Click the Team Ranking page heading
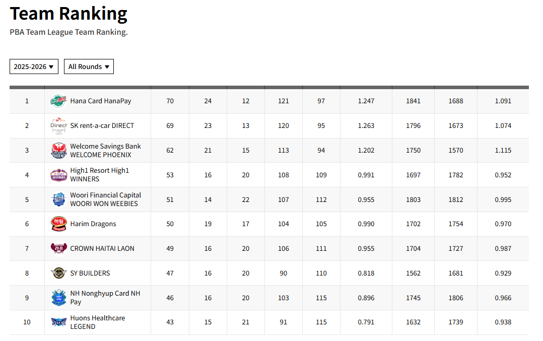Screen dimensions: 543x341 pos(69,14)
